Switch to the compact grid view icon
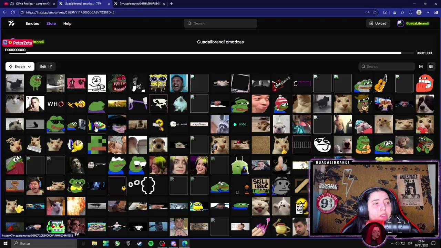 click(x=431, y=66)
